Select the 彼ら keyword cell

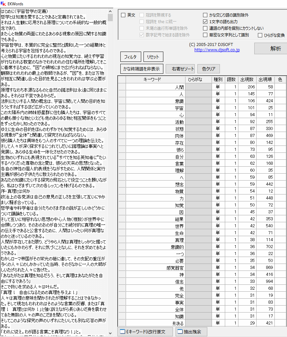155,149
